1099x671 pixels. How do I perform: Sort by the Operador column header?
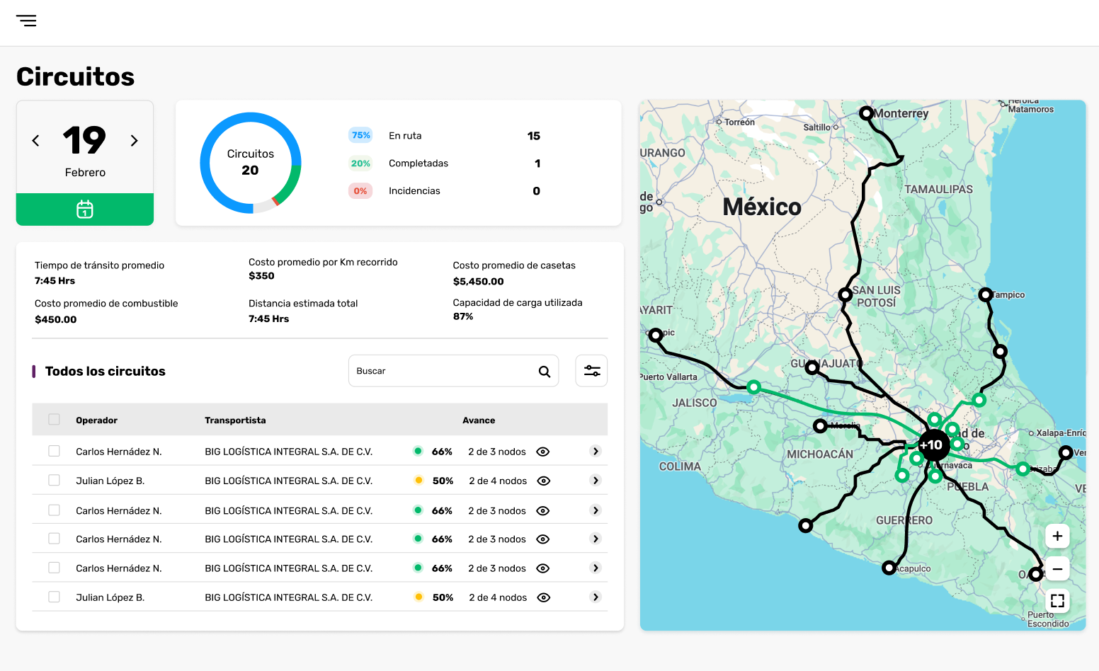(97, 420)
